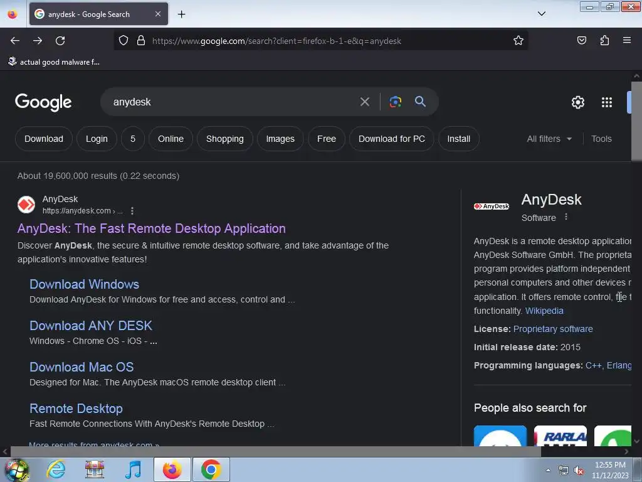Viewport: 642px width, 482px height.
Task: Open the Erlang programming language link
Action: pos(619,365)
